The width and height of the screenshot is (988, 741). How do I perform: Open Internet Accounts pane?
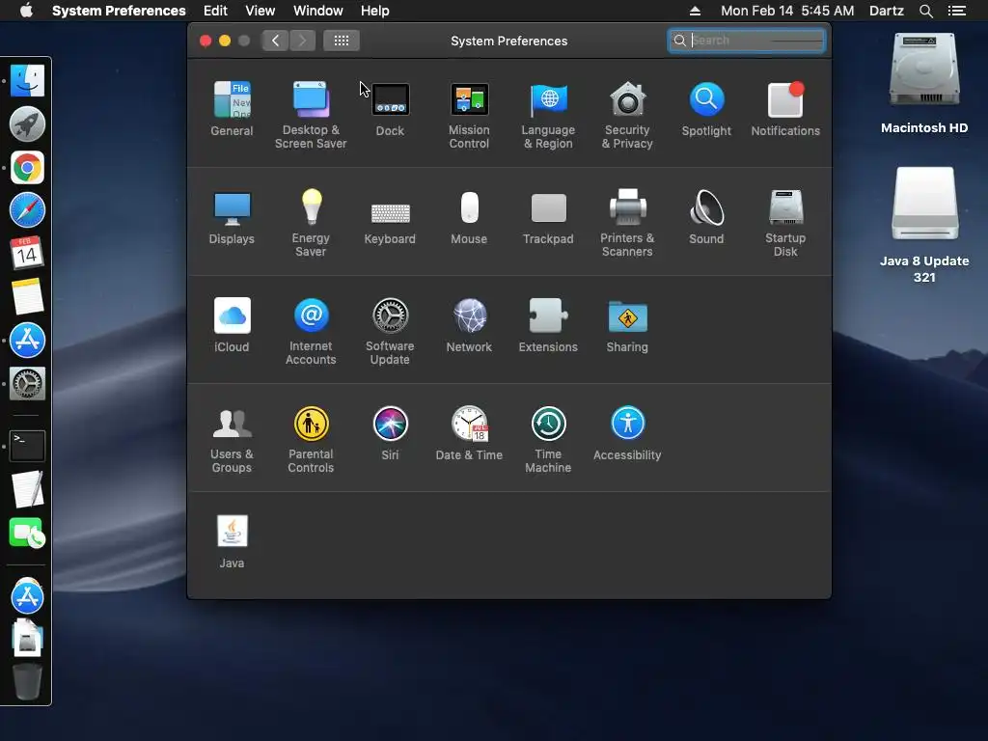coord(311,331)
